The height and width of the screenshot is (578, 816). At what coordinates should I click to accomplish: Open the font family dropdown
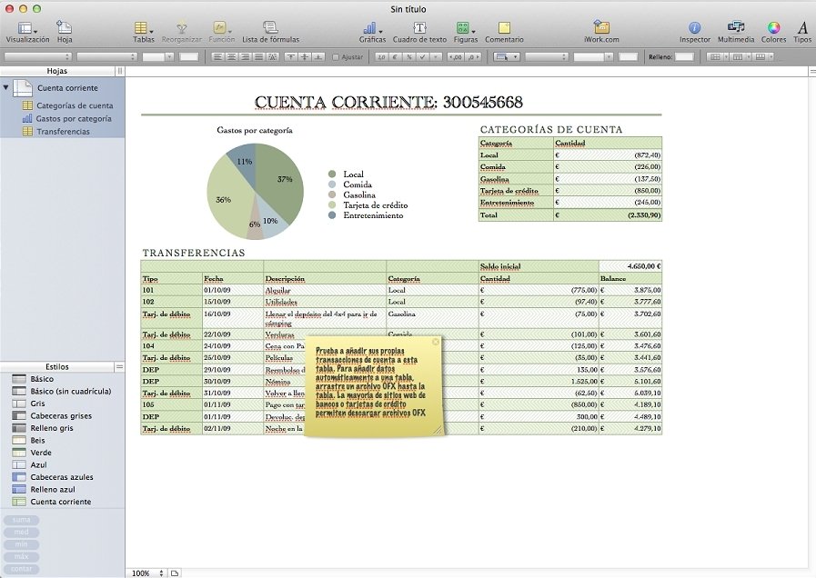37,56
